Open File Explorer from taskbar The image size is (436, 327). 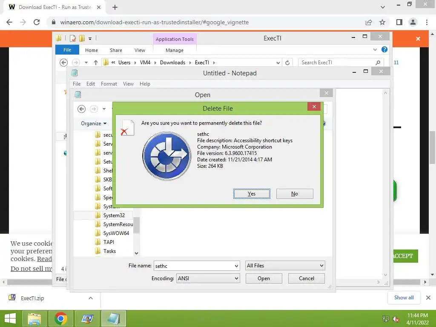pyautogui.click(x=34, y=318)
